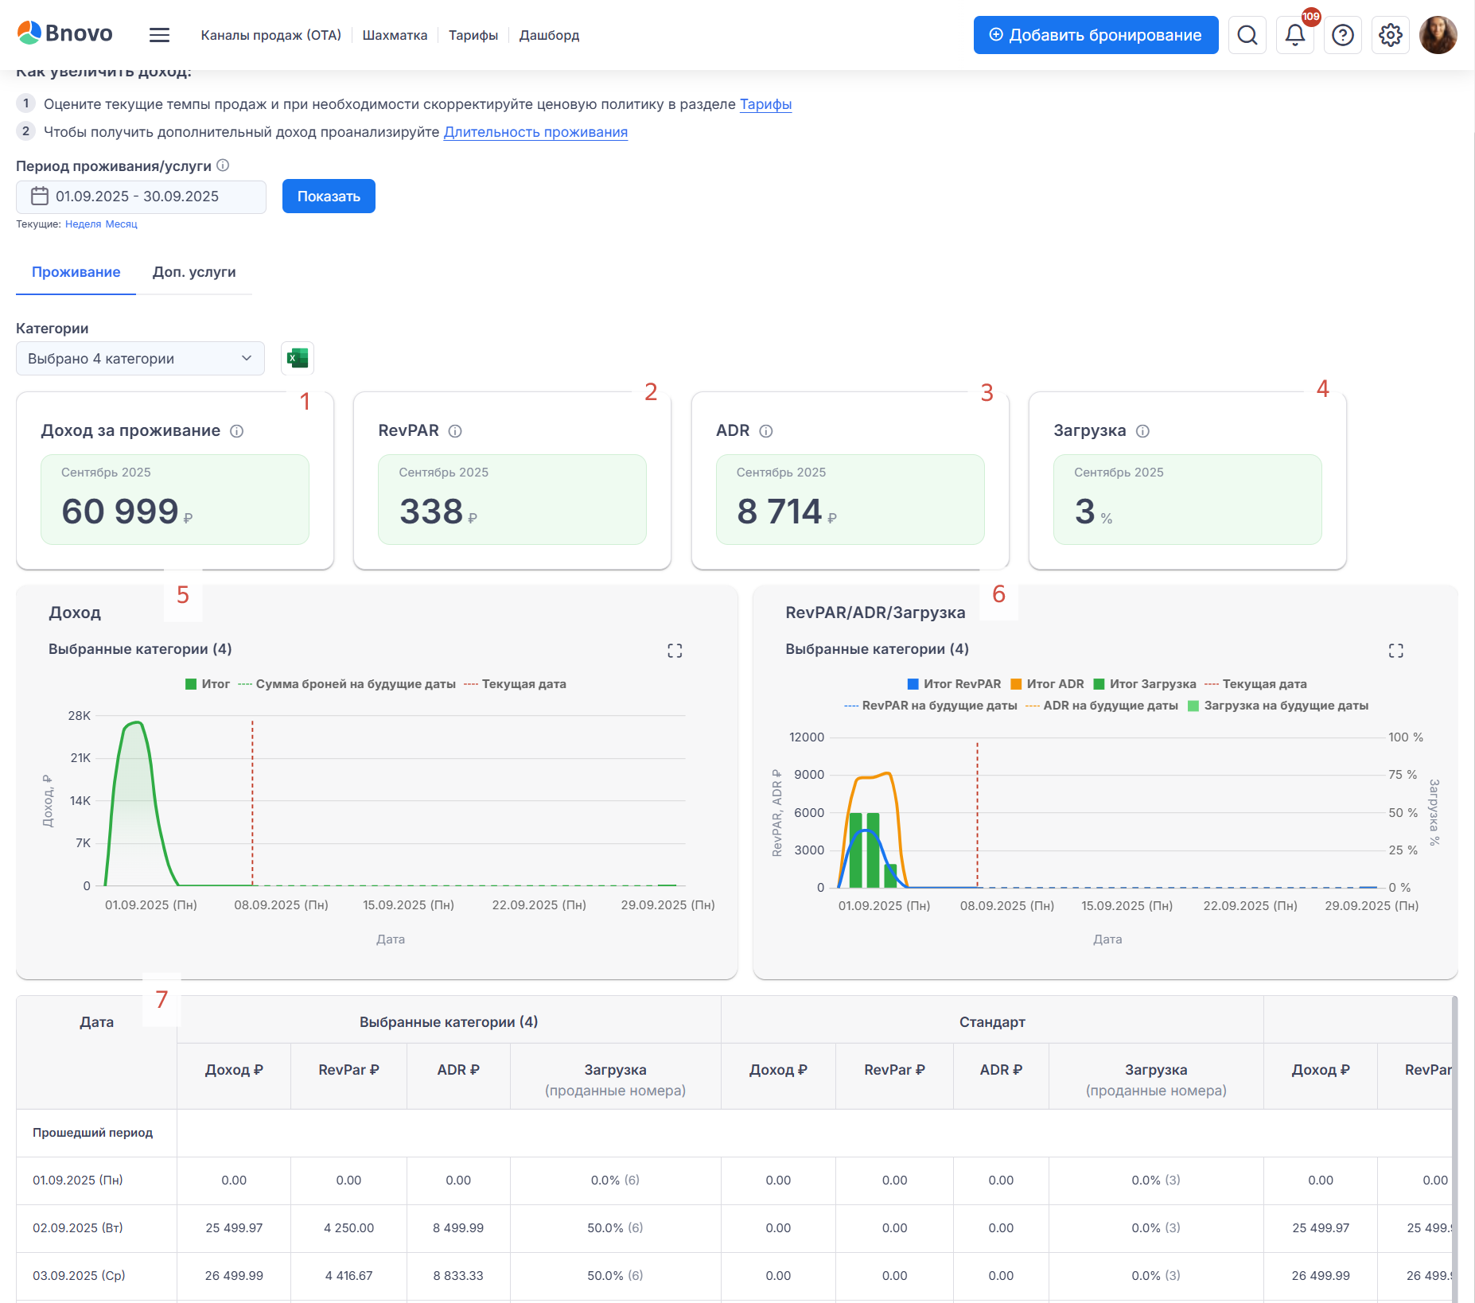Toggle Итог series in Доход chart legend
The image size is (1475, 1303).
tap(208, 684)
